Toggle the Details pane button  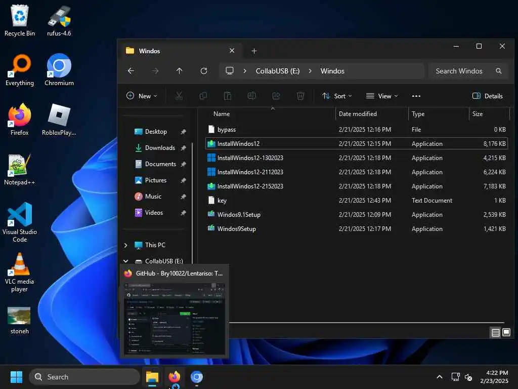488,96
